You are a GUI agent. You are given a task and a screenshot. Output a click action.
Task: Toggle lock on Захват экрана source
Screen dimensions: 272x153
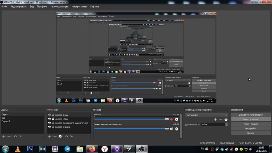53,127
